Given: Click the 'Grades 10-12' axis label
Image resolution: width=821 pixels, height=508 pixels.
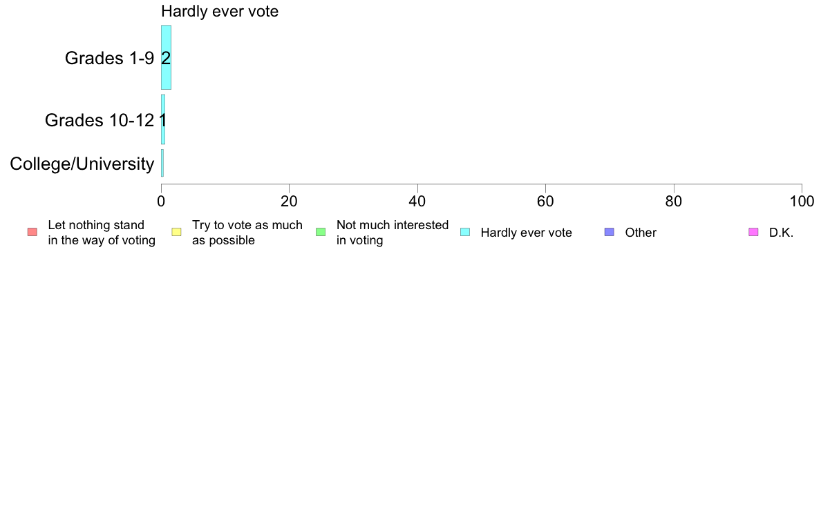Looking at the screenshot, I should [x=100, y=120].
